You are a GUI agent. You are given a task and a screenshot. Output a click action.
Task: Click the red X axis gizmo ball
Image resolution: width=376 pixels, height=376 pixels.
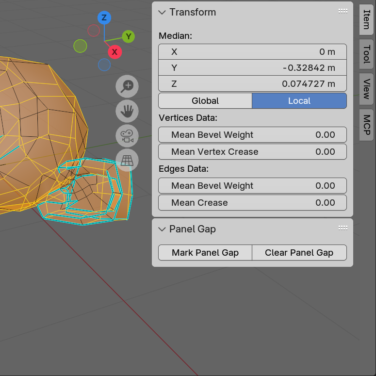pos(114,52)
